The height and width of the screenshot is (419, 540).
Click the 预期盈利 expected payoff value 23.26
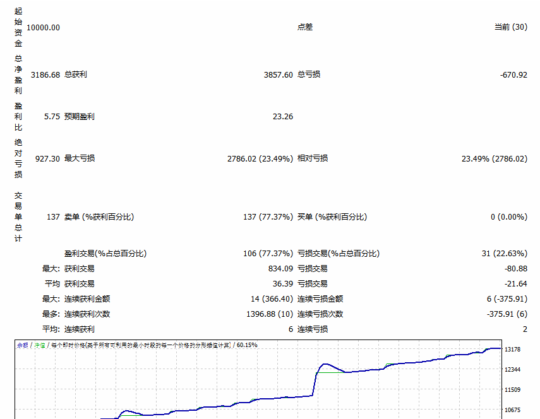coord(282,117)
